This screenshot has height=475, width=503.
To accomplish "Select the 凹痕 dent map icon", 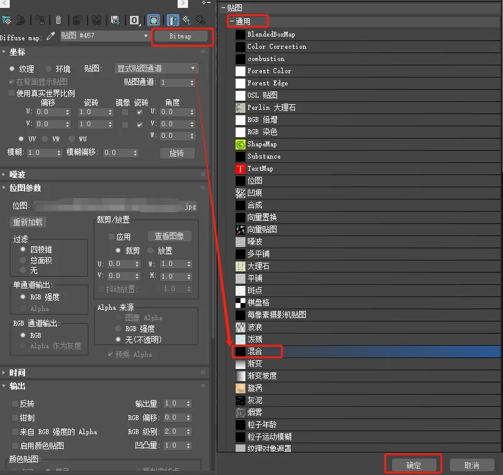I will pyautogui.click(x=241, y=193).
